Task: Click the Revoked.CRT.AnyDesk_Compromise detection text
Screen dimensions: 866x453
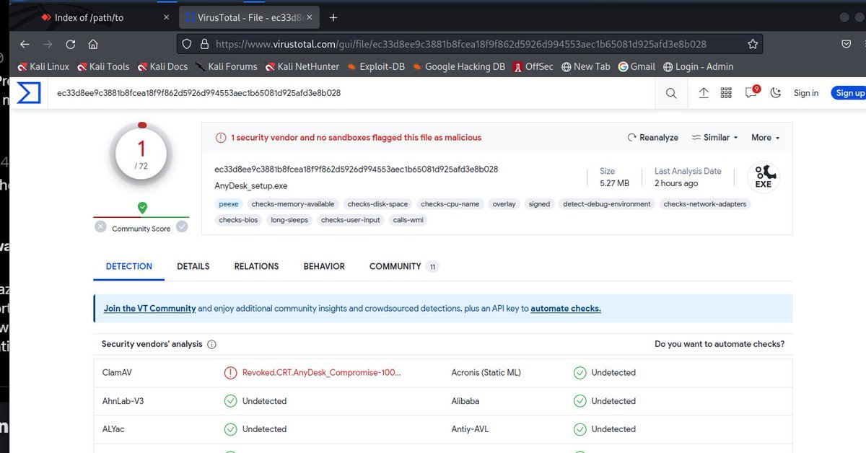Action: (322, 373)
